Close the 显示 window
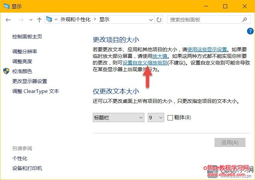The width and height of the screenshot is (255, 180). click(x=245, y=6)
